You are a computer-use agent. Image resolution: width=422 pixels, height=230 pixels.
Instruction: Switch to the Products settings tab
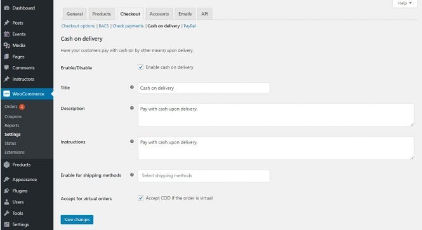coord(102,14)
